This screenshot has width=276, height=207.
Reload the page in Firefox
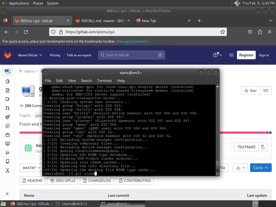click(26, 32)
